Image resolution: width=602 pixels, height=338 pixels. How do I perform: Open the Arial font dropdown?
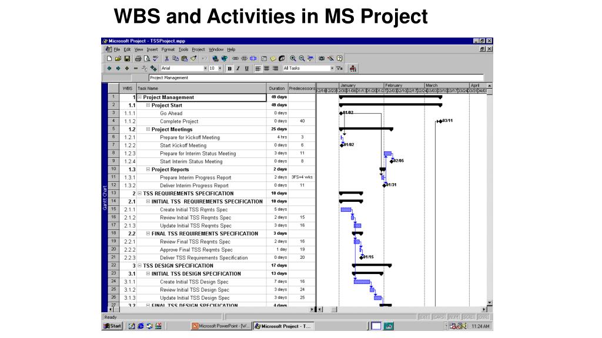pos(205,68)
